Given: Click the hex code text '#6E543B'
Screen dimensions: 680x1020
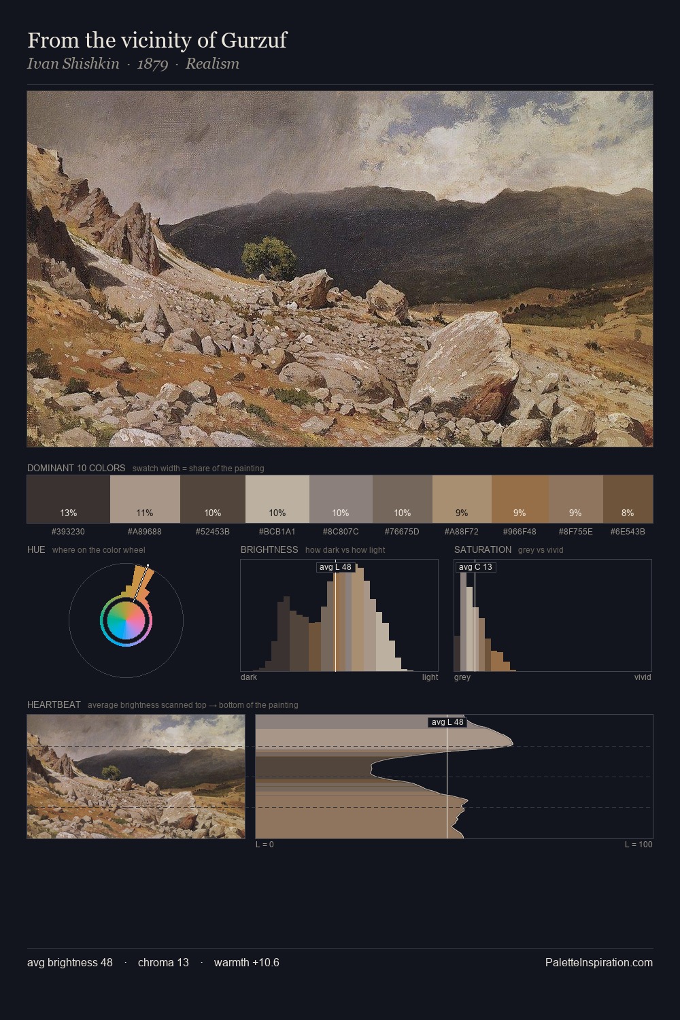Looking at the screenshot, I should point(628,532).
